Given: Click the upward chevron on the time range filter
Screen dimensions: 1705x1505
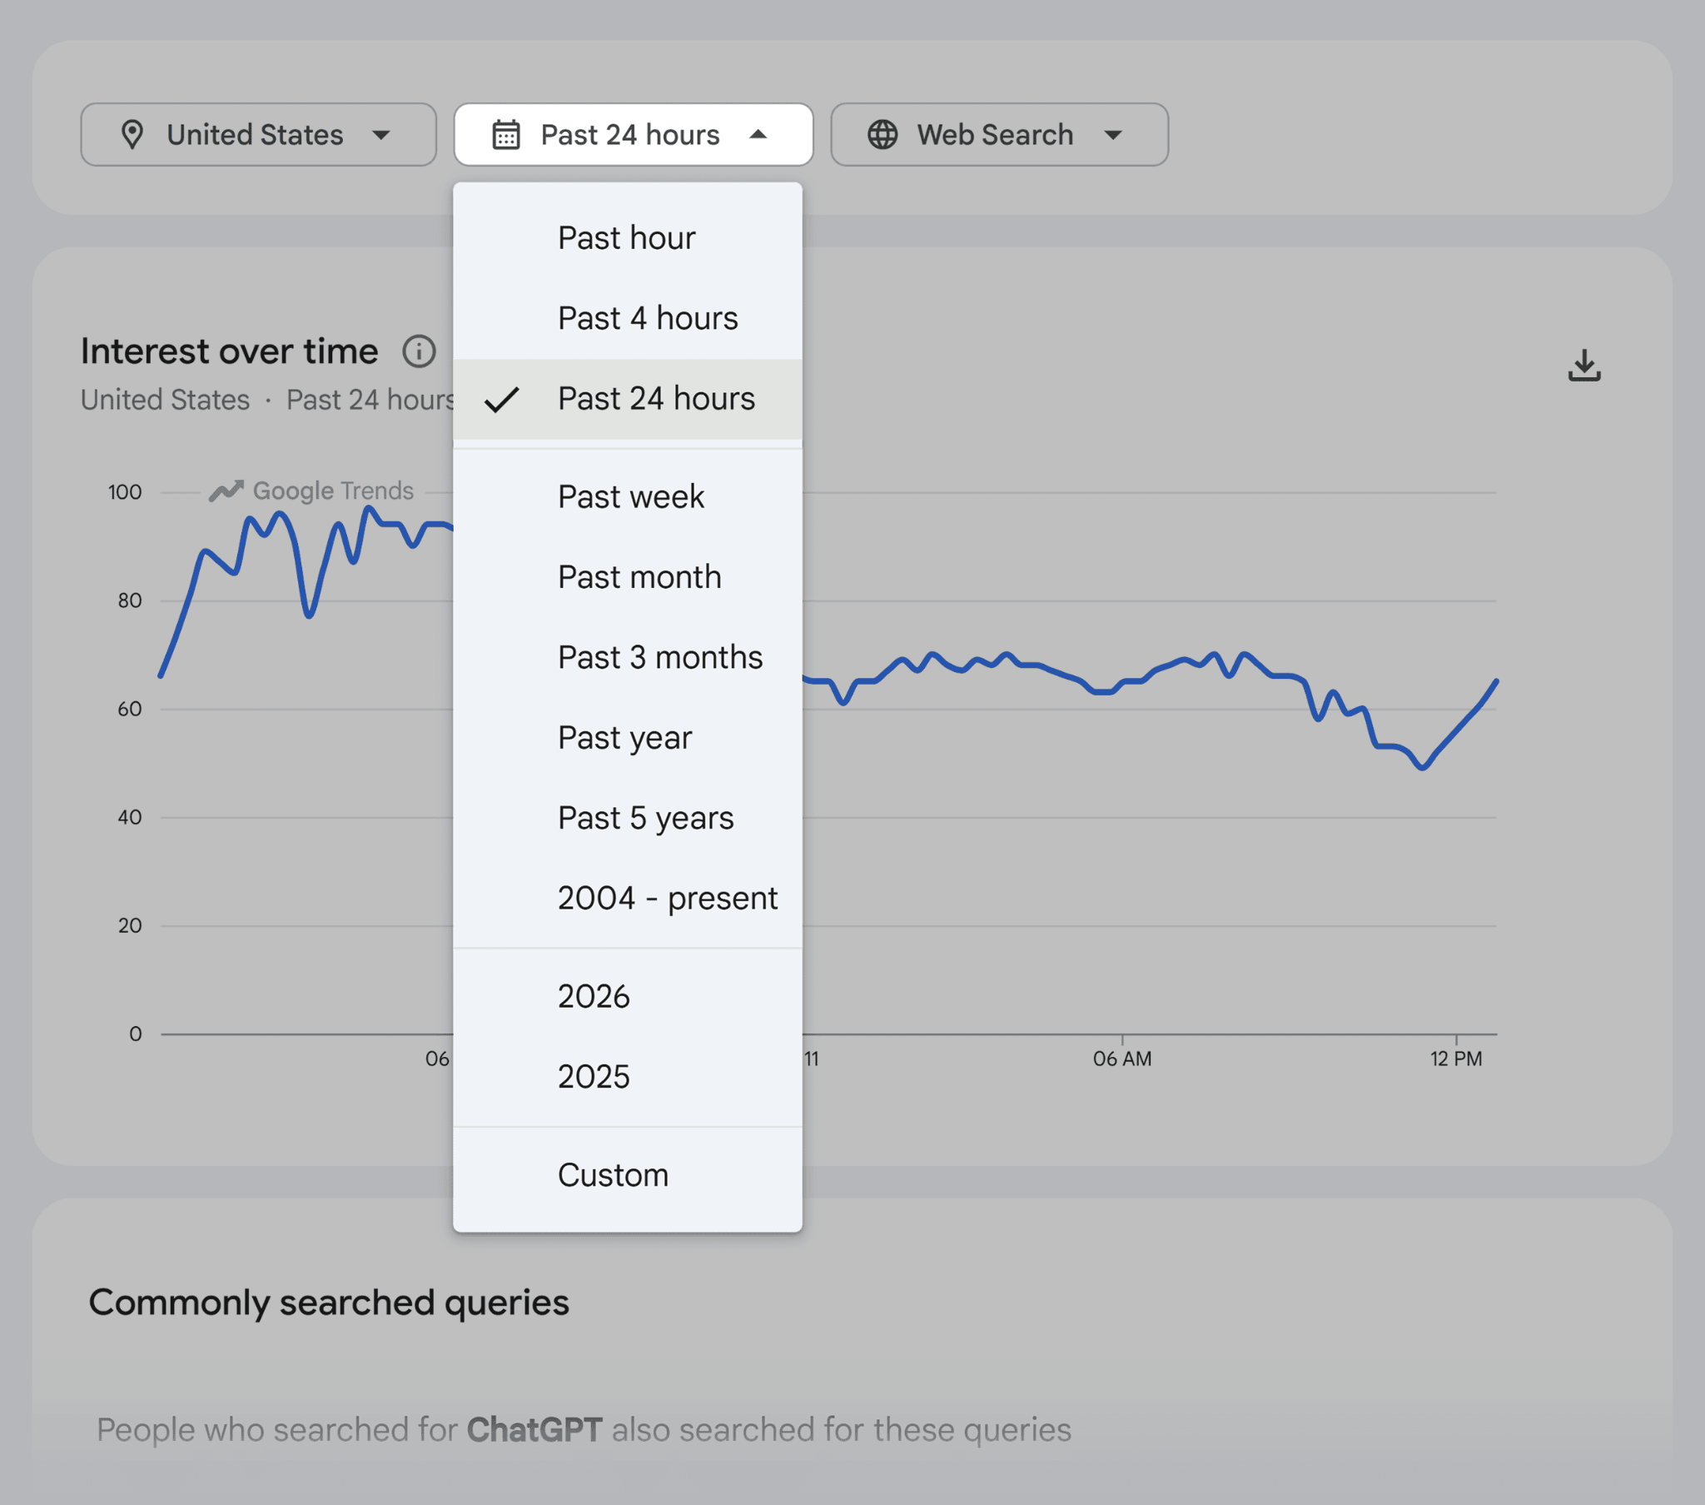Looking at the screenshot, I should click(760, 134).
